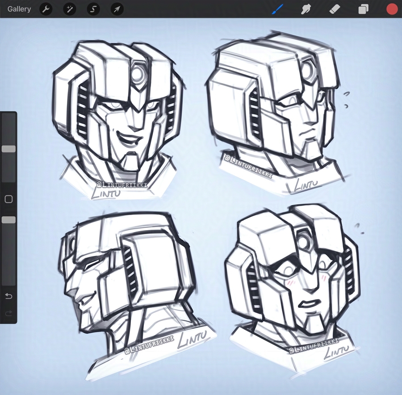Open the Selection tool
The width and height of the screenshot is (402, 395).
tap(93, 9)
